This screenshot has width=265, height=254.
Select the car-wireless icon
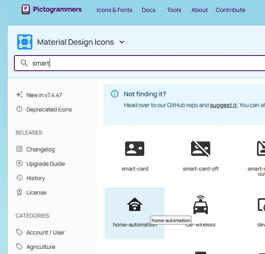tap(201, 205)
